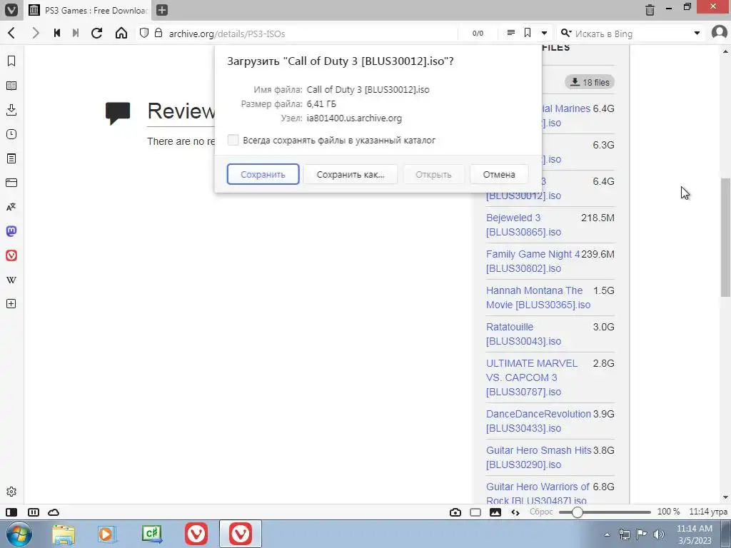Viewport: 731px width, 548px height.
Task: Open the History panel in sidebar
Action: (x=11, y=134)
